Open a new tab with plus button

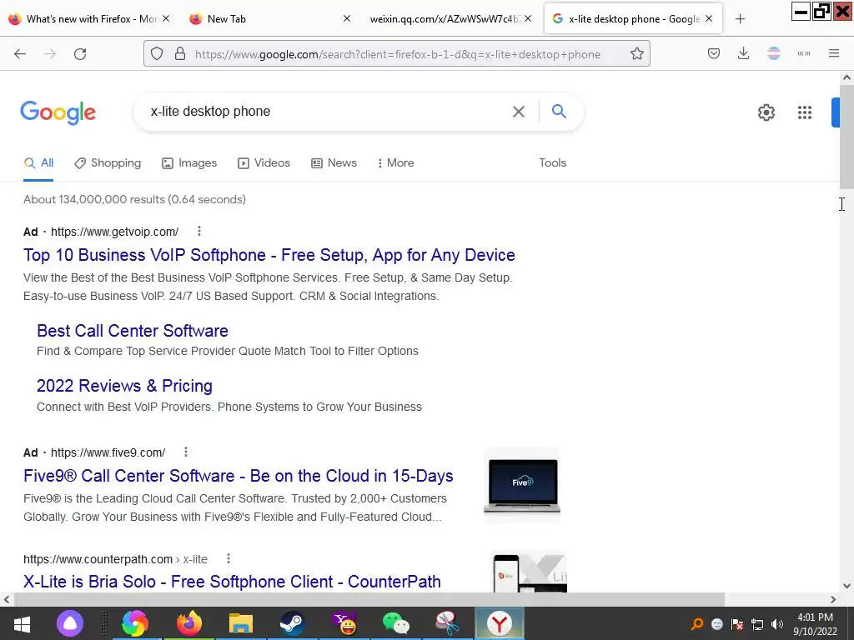740,19
